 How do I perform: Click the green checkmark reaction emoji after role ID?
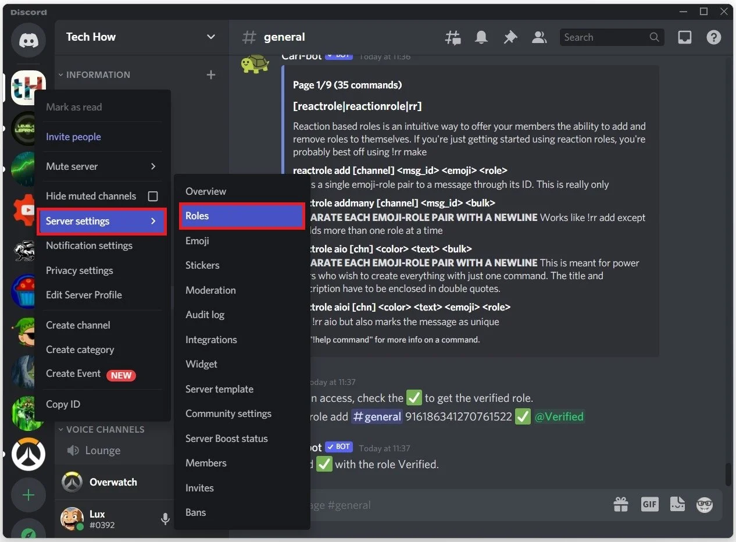coord(523,416)
